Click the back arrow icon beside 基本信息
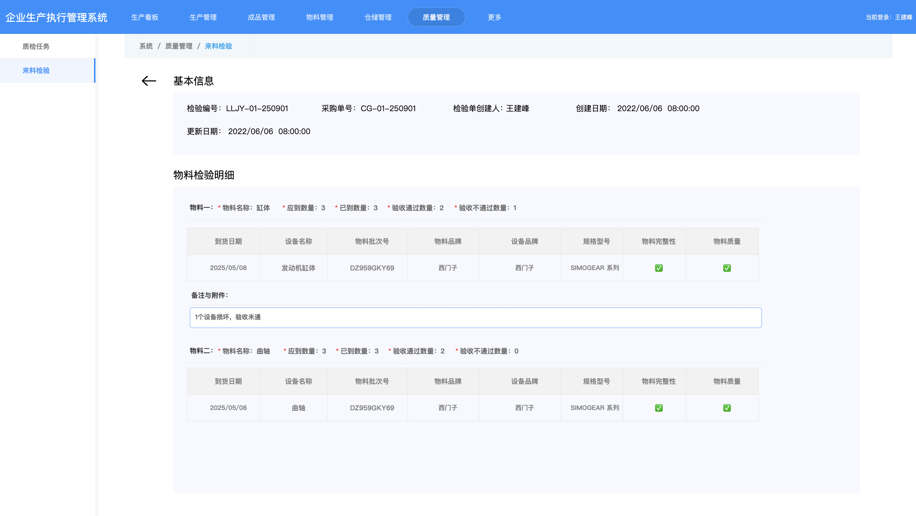 click(x=149, y=81)
